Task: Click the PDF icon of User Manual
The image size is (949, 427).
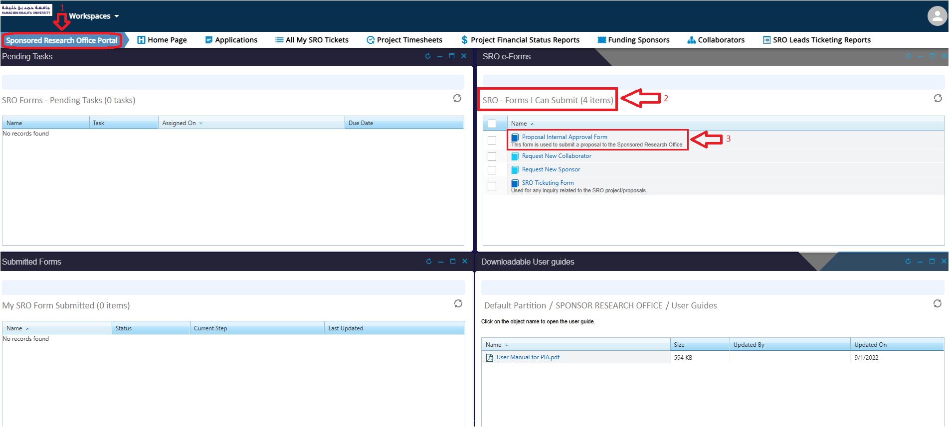Action: 489,358
